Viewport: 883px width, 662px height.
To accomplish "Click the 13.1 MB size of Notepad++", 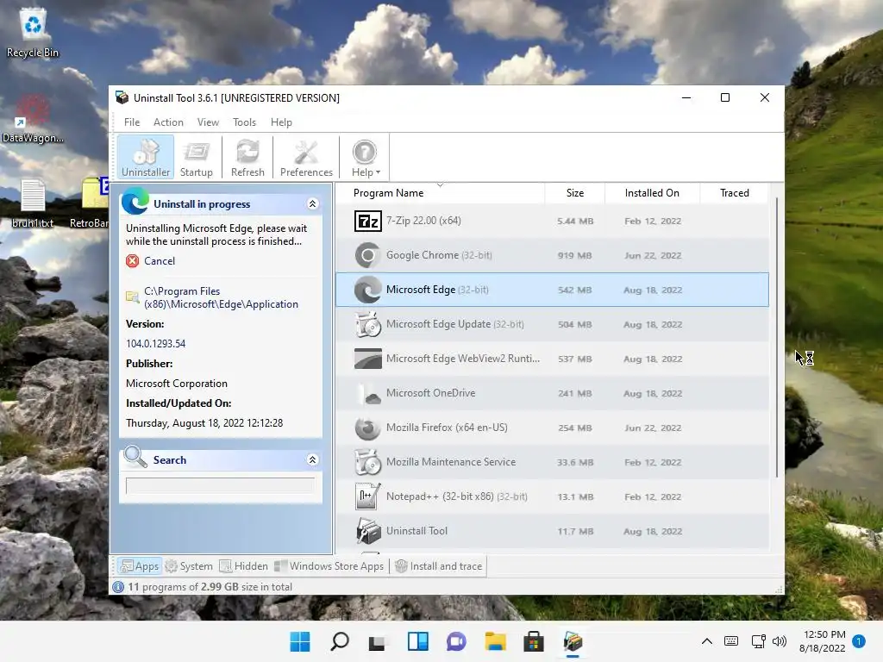I will (574, 496).
